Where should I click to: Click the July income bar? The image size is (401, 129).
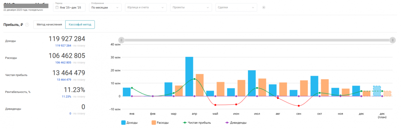coord(252,83)
